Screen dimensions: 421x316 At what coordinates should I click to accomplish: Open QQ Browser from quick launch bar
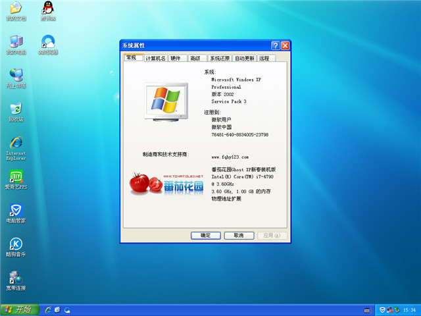point(67,310)
